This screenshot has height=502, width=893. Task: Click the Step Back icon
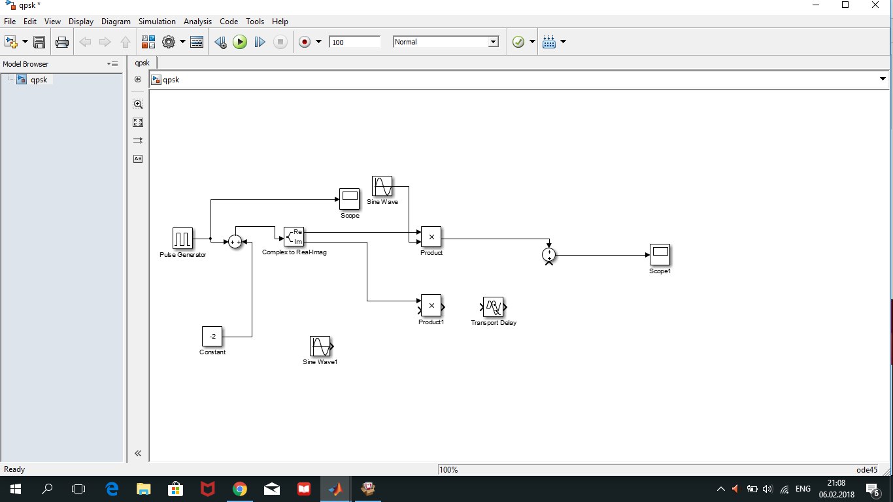click(x=220, y=42)
